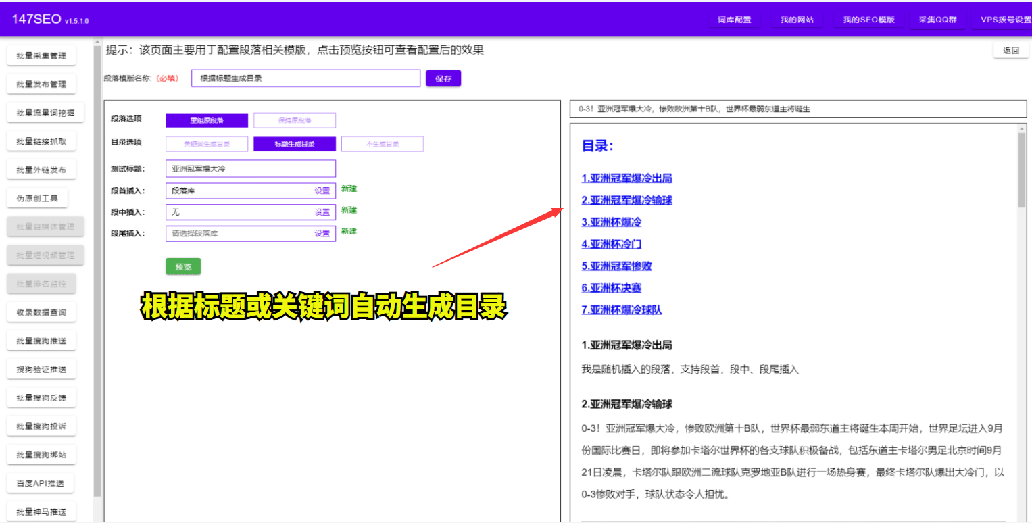Open the 词库配置 top menu

734,20
